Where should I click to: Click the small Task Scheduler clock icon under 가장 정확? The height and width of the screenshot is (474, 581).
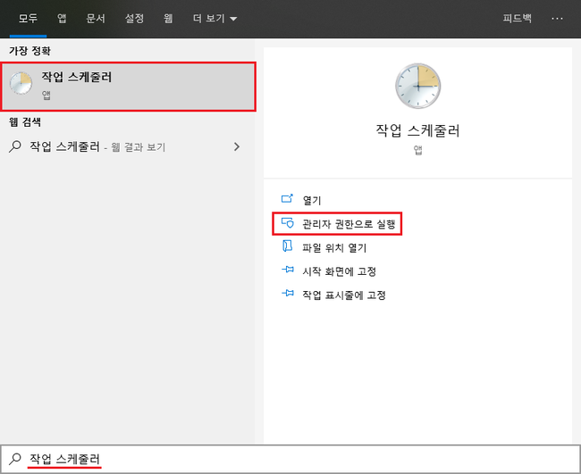tap(21, 84)
